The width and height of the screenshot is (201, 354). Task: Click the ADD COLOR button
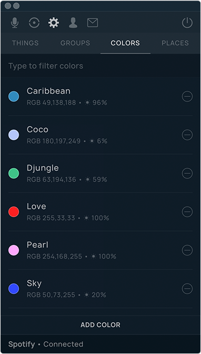pyautogui.click(x=100, y=325)
